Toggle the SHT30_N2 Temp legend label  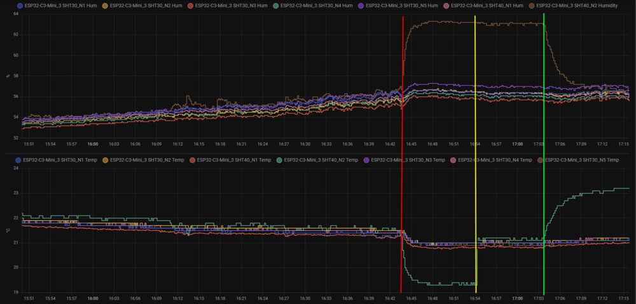[148, 160]
